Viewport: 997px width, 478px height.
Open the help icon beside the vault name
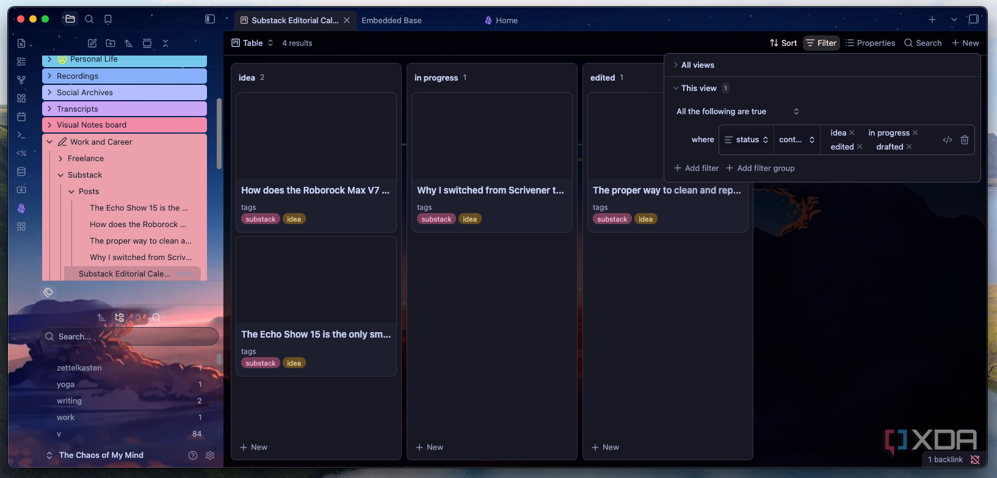click(x=193, y=455)
